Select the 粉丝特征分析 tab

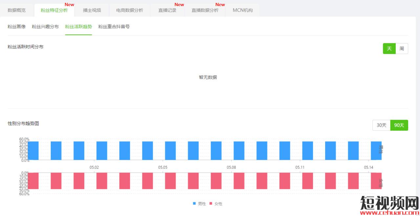click(54, 10)
